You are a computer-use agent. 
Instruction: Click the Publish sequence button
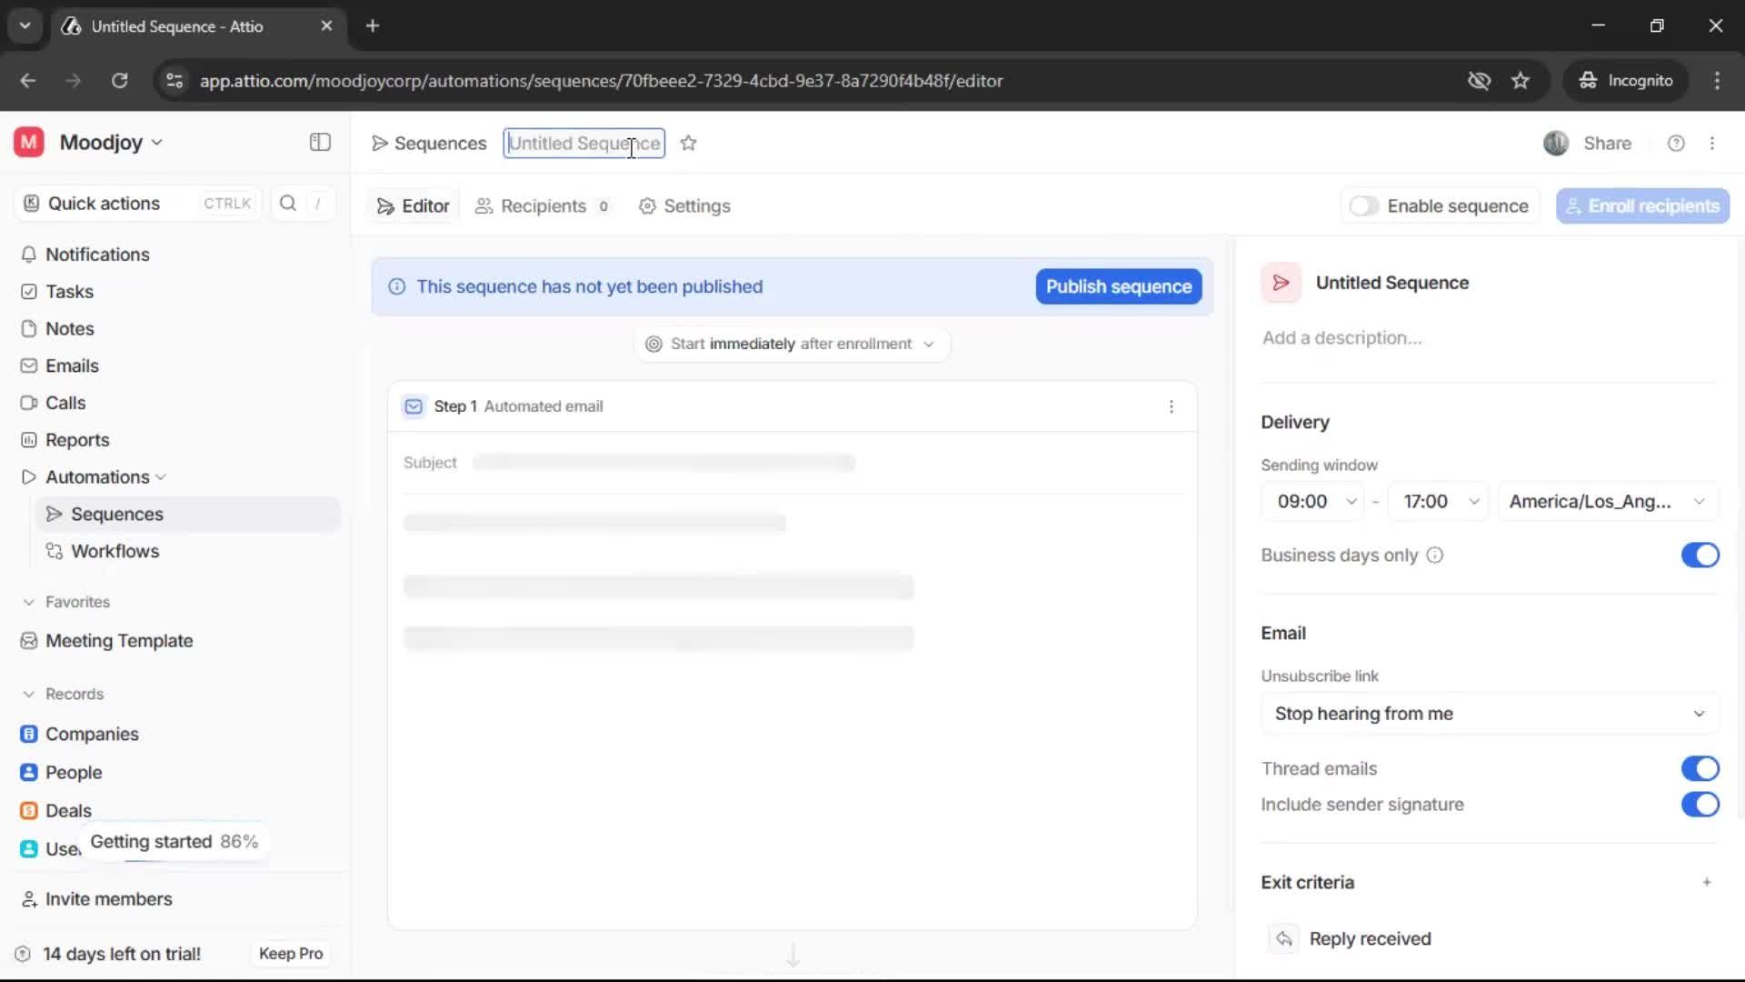1118,286
